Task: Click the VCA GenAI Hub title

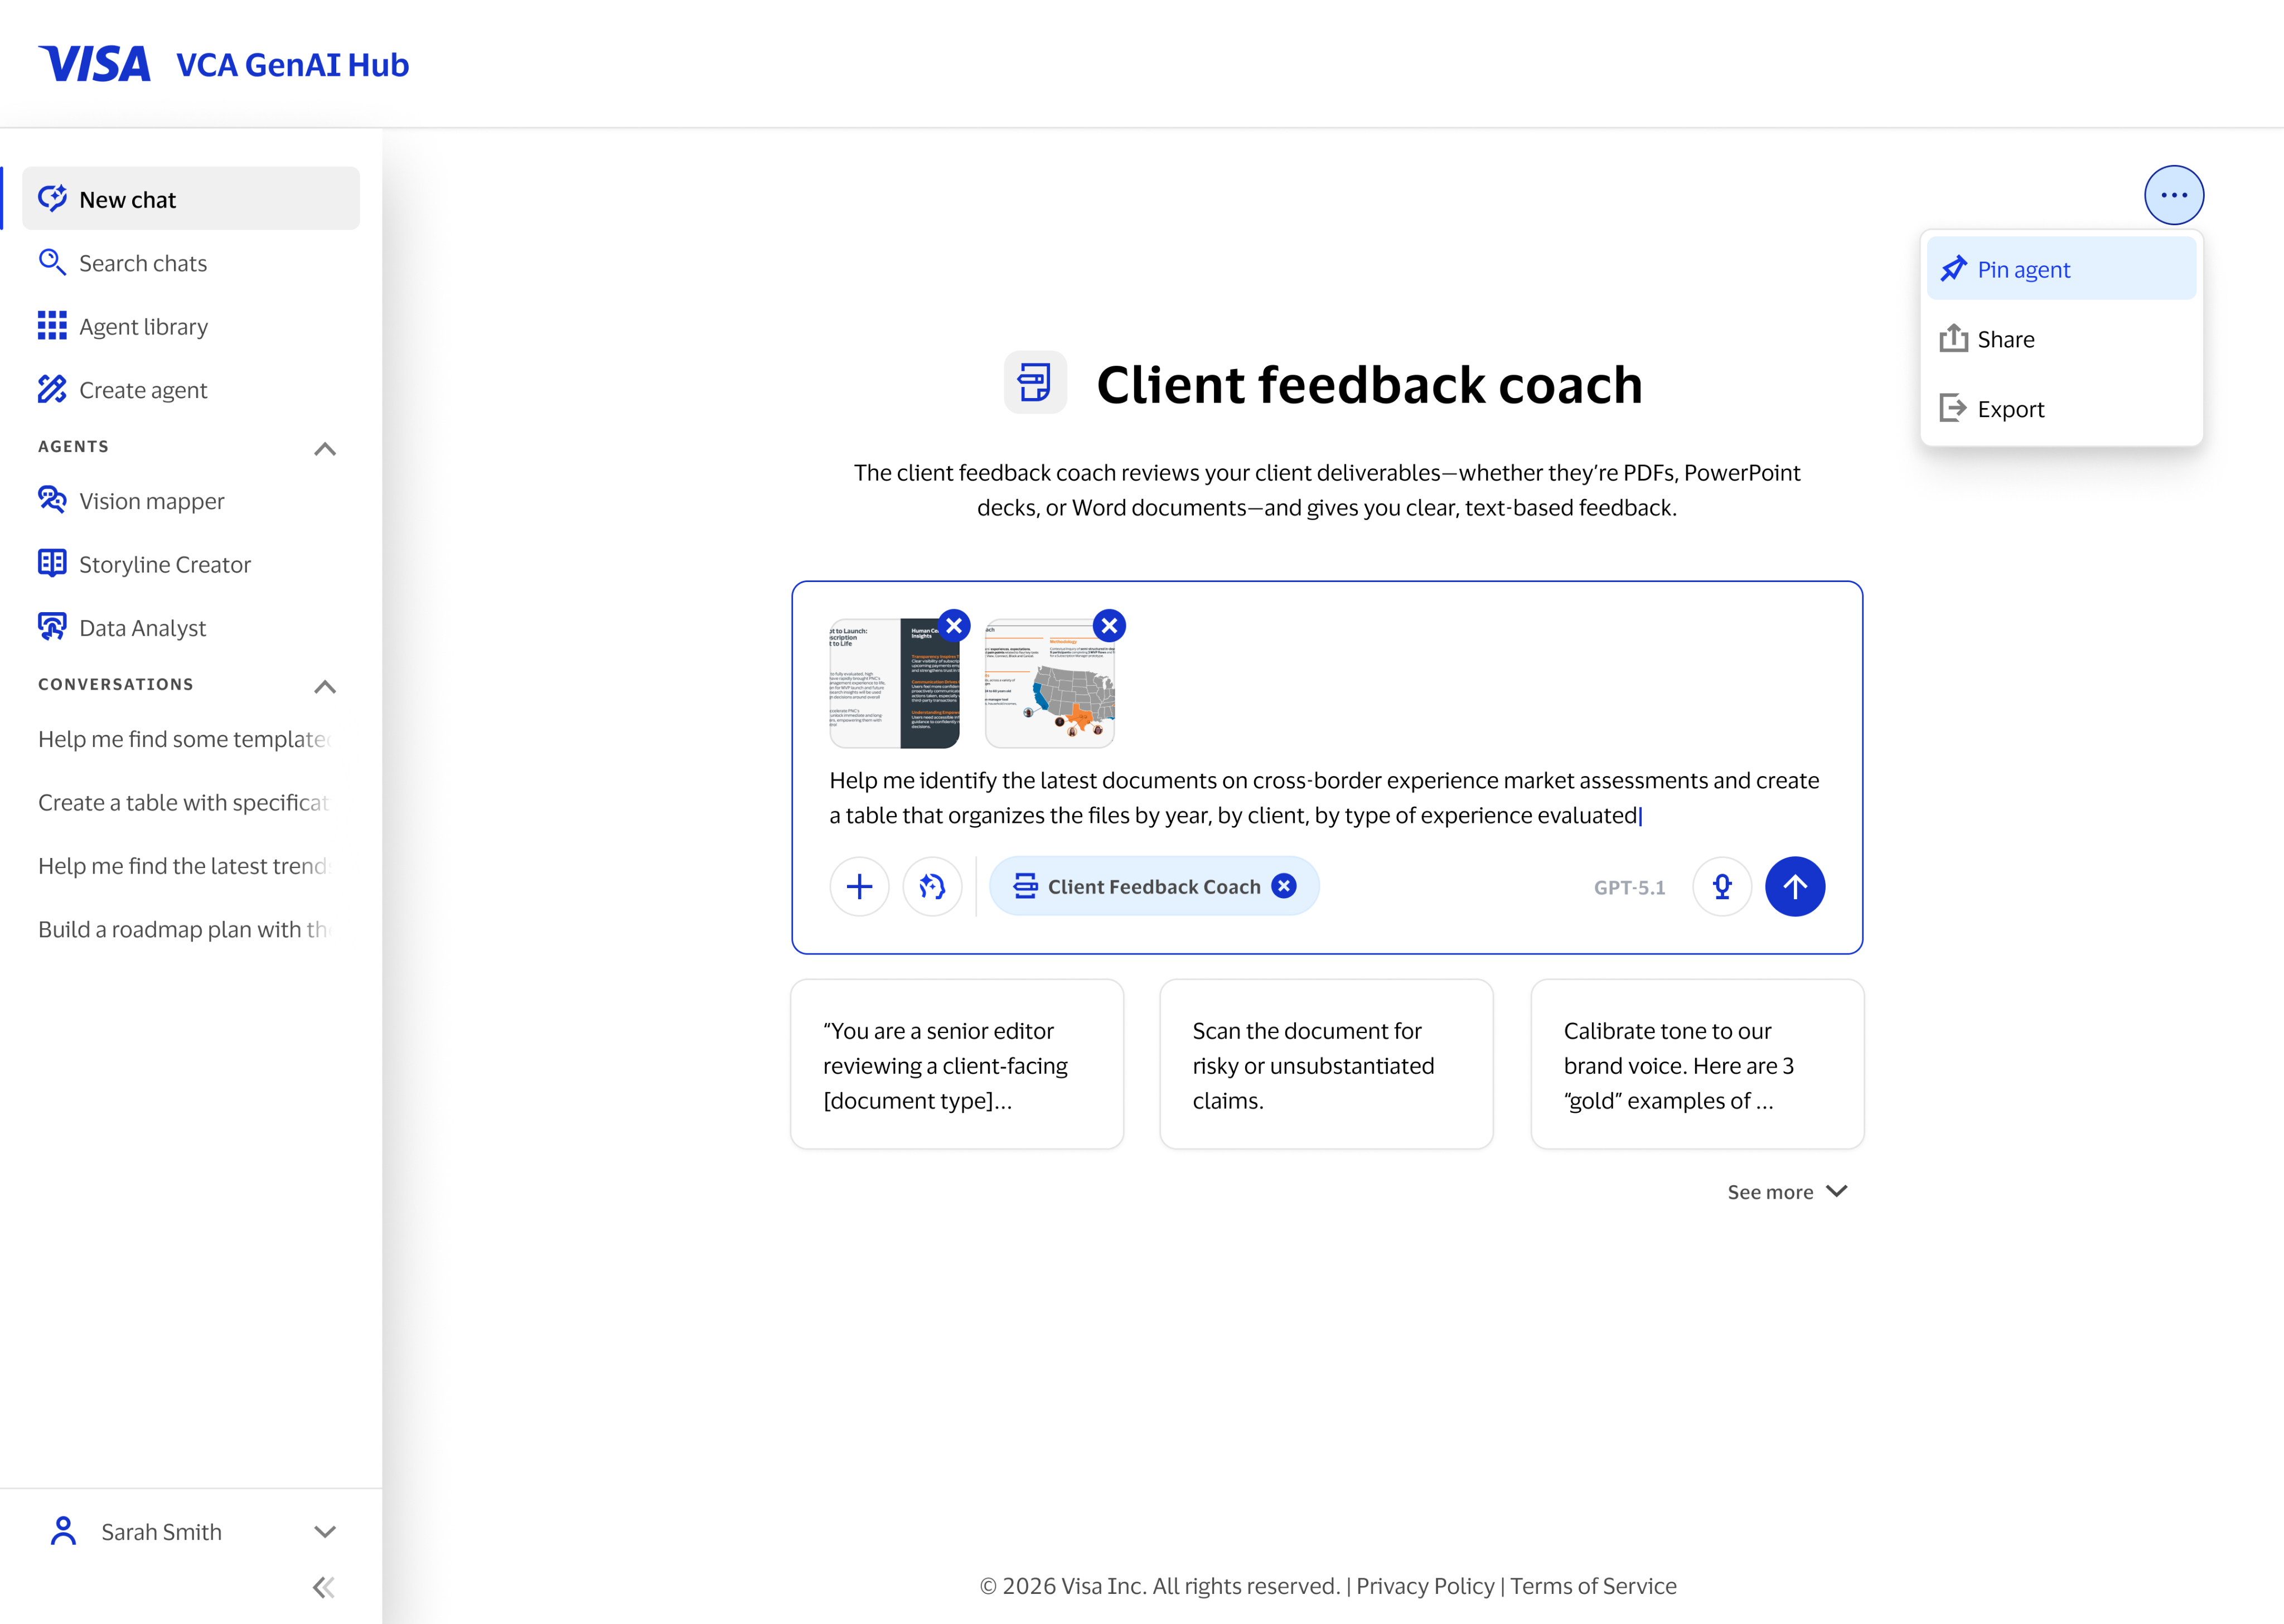Action: (292, 65)
